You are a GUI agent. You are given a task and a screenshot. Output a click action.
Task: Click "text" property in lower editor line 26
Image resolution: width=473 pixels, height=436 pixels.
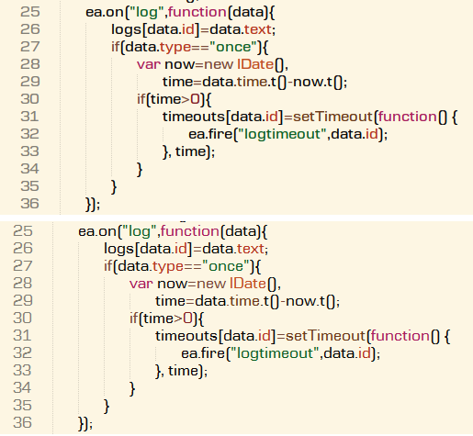click(251, 249)
